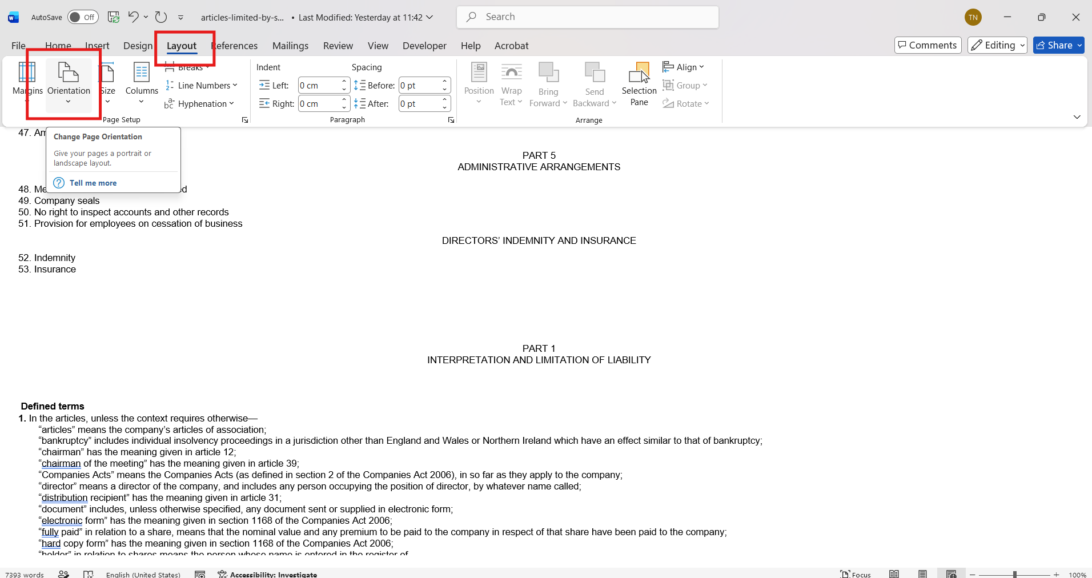Decrease Spacing After value
This screenshot has width=1092, height=578.
444,107
